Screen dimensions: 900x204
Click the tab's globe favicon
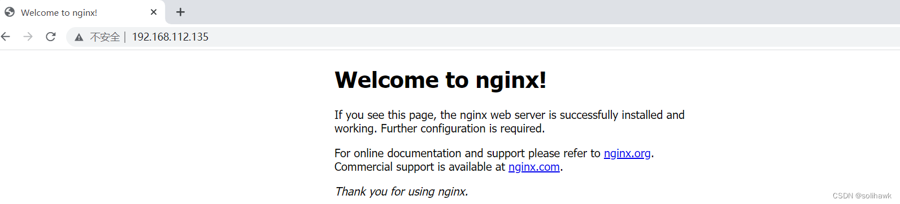coord(10,12)
